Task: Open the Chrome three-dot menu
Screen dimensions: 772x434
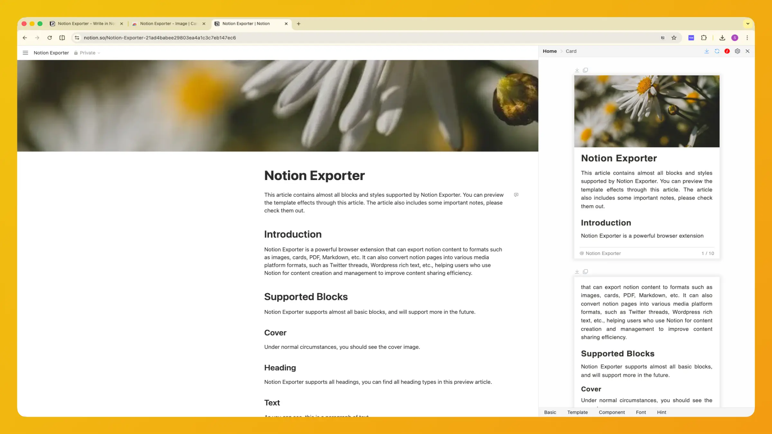Action: [747, 38]
